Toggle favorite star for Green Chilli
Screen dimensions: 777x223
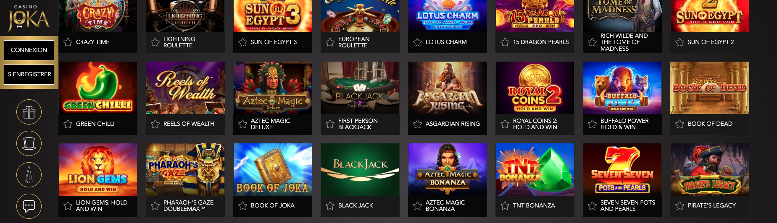[68, 124]
